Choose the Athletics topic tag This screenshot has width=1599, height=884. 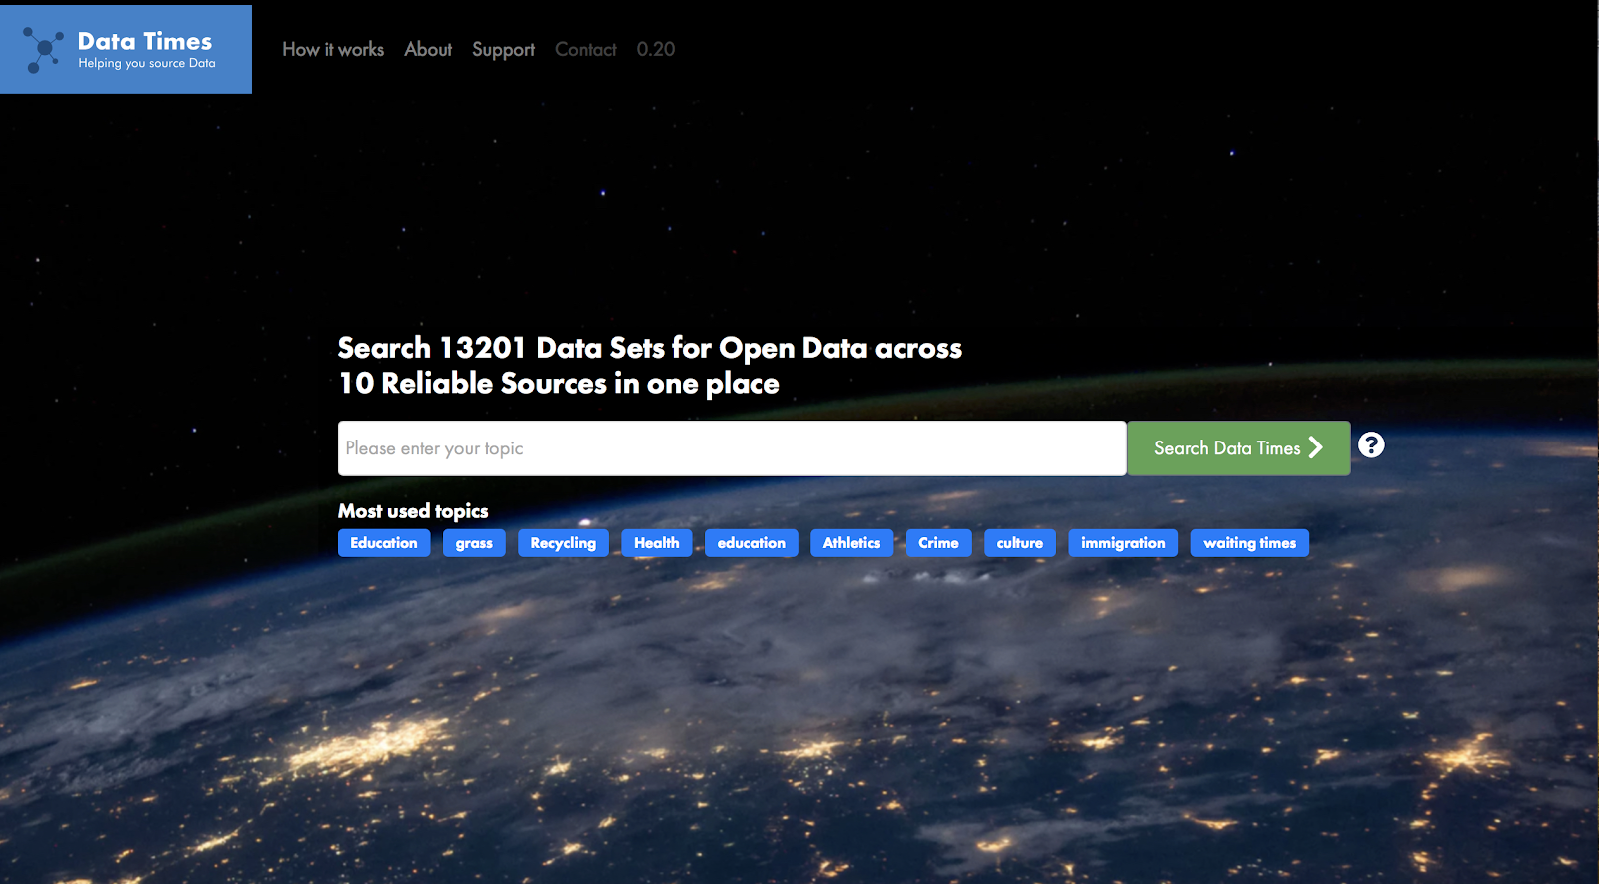tap(852, 543)
